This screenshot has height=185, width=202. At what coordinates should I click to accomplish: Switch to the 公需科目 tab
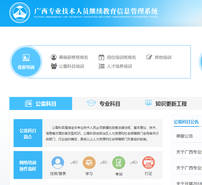pyautogui.click(x=41, y=103)
